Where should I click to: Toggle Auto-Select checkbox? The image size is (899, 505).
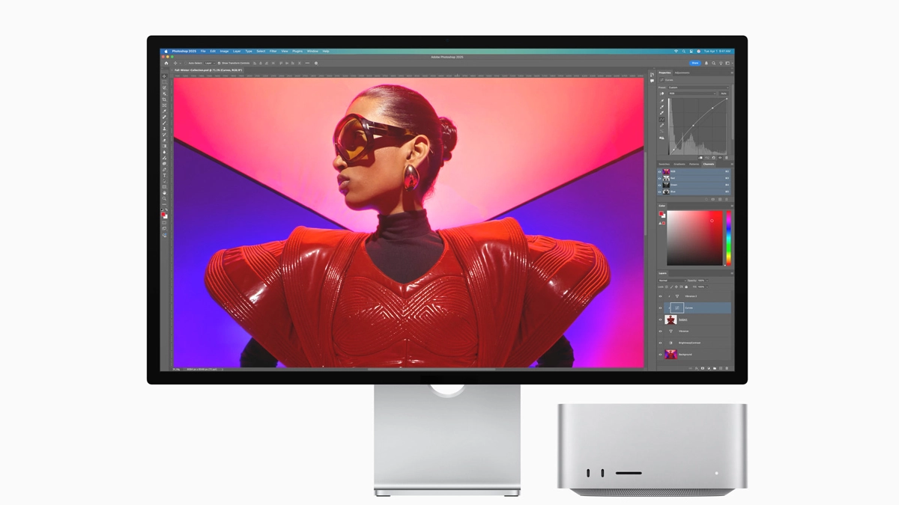186,63
